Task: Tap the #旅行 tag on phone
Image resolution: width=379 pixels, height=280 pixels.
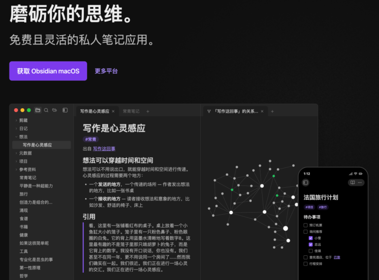Action: coord(323,207)
